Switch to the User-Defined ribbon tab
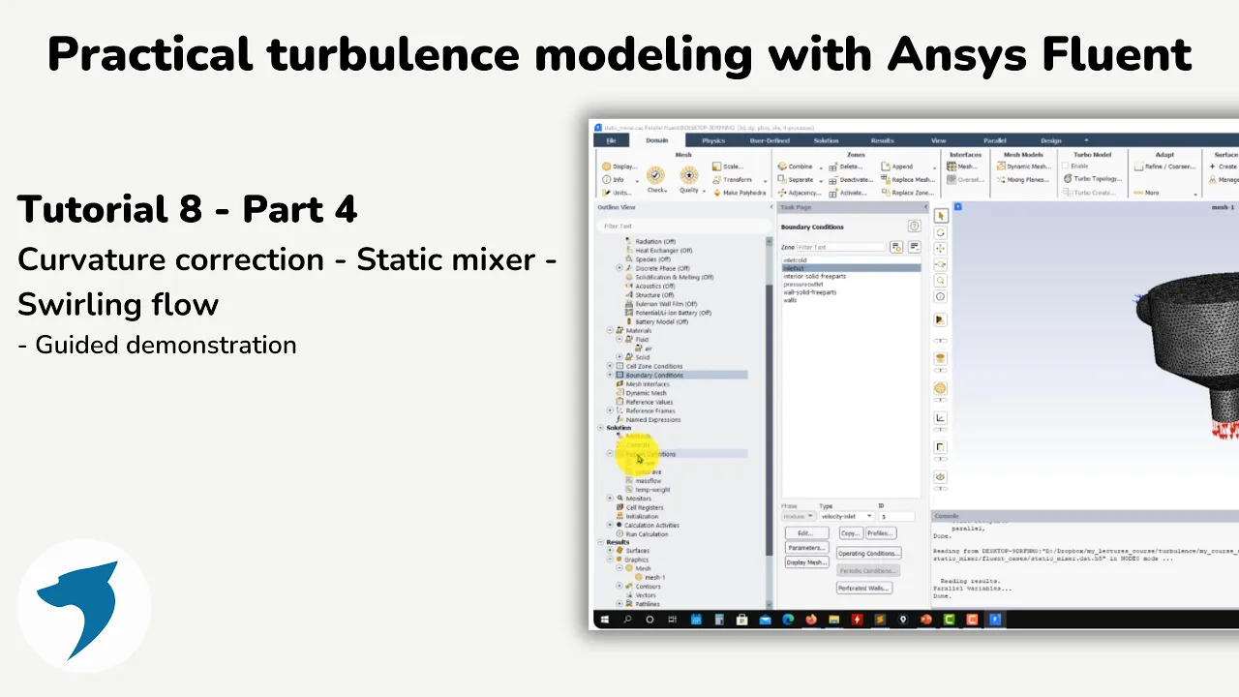The height and width of the screenshot is (697, 1239). pyautogui.click(x=770, y=140)
